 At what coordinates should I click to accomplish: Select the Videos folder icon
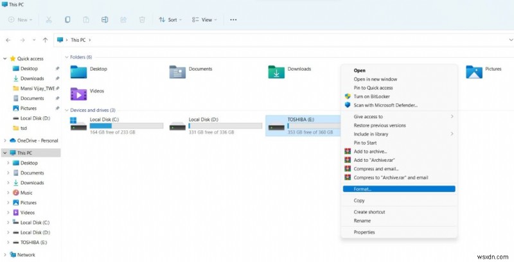click(78, 94)
